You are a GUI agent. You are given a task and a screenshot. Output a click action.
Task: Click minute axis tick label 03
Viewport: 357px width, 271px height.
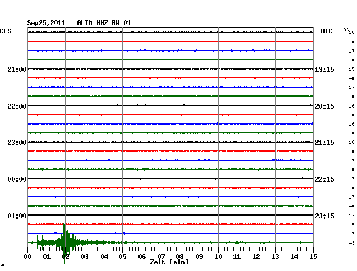pyautogui.click(x=85, y=257)
